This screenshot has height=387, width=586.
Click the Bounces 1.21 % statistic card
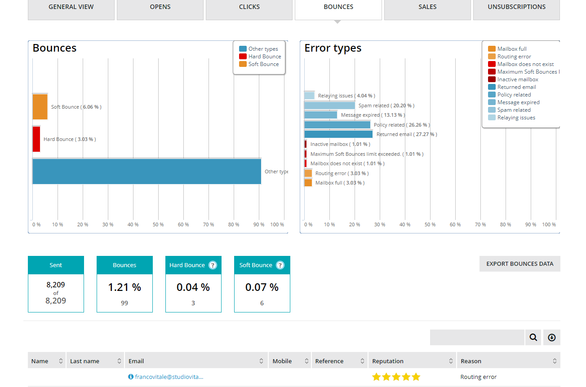click(124, 284)
